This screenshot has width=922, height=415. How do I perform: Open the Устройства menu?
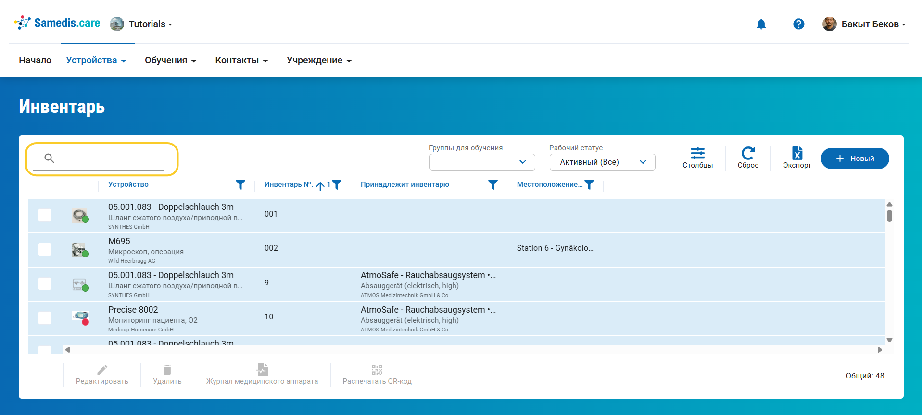(96, 61)
